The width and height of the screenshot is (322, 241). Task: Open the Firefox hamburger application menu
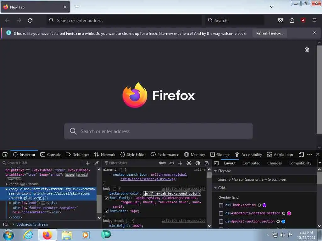314,20
